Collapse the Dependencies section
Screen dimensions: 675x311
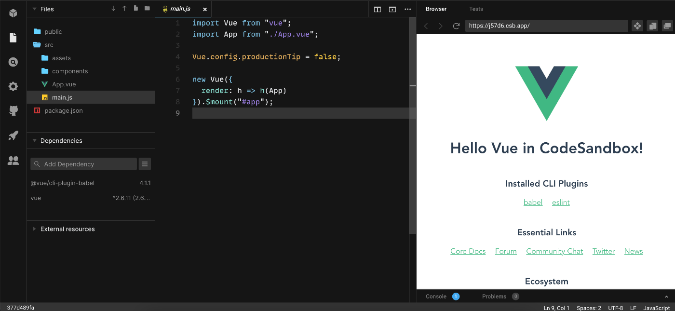34,141
